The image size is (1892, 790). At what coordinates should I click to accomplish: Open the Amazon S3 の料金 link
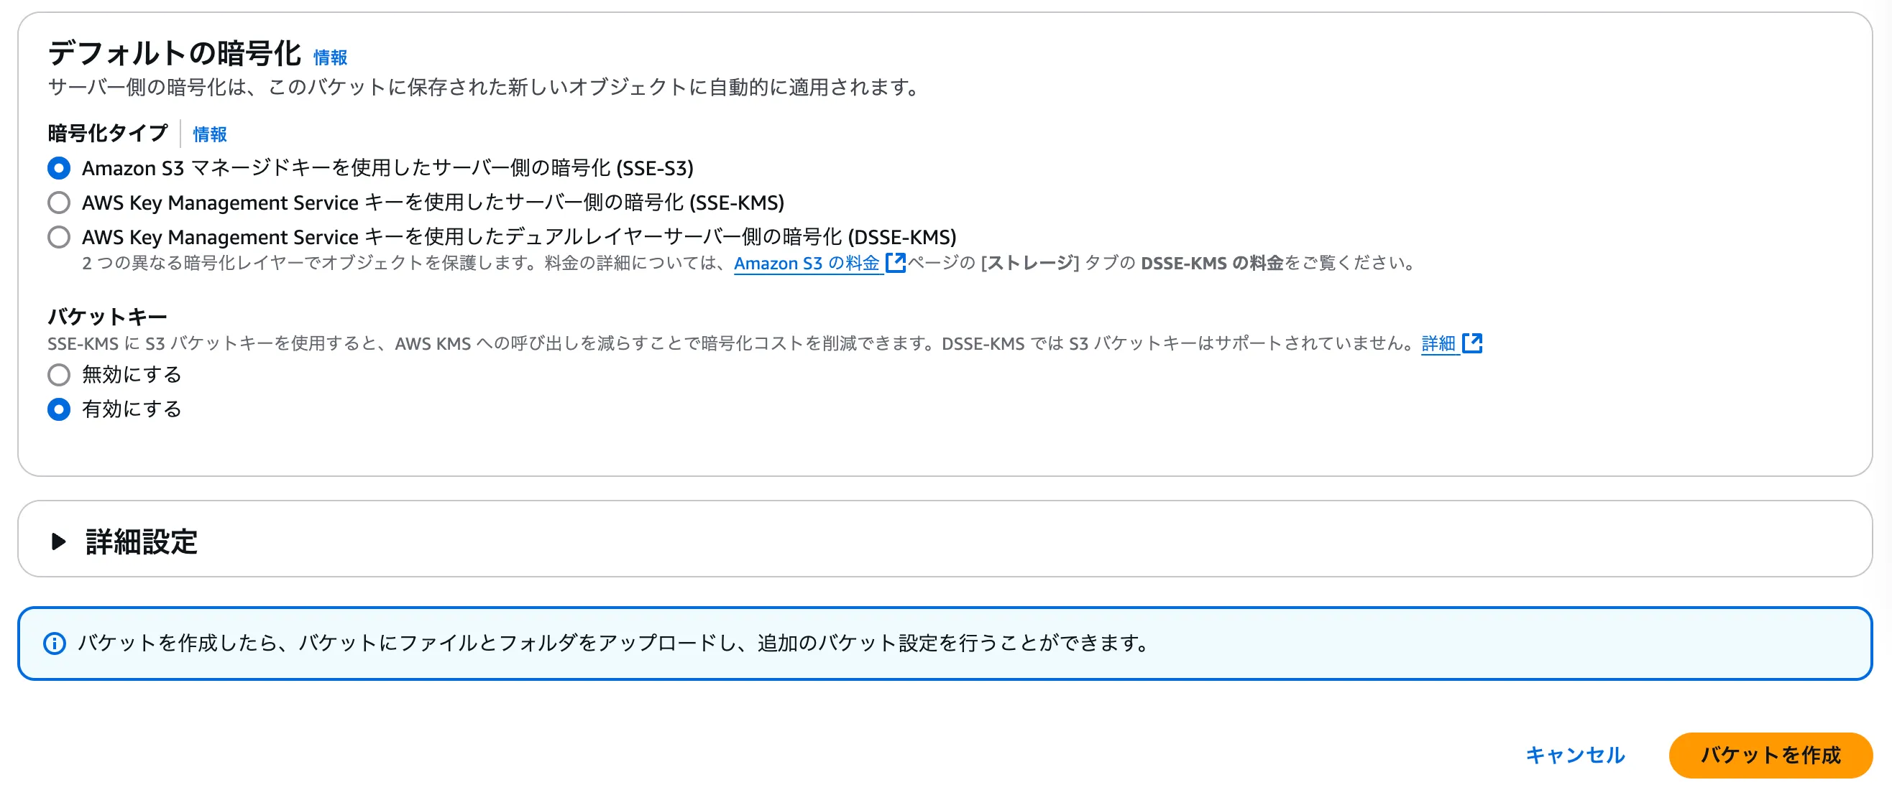pyautogui.click(x=807, y=264)
